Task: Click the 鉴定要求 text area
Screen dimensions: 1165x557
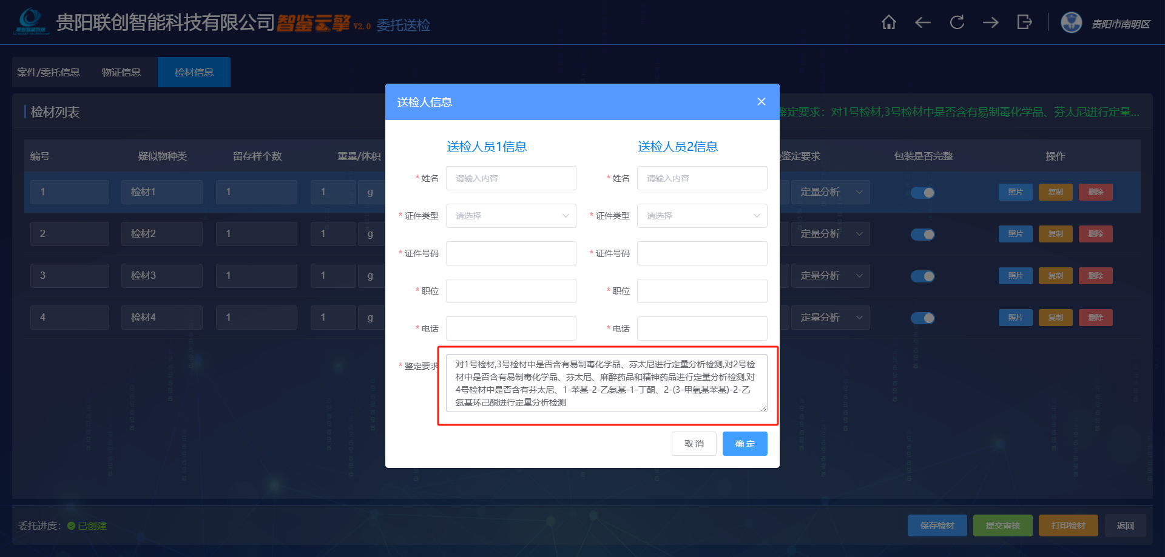Action: (x=607, y=383)
